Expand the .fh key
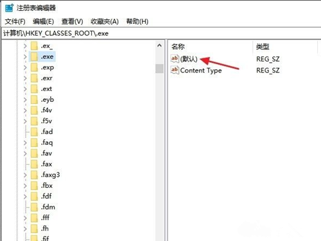Image resolution: width=321 pixels, height=241 pixels. 25,229
